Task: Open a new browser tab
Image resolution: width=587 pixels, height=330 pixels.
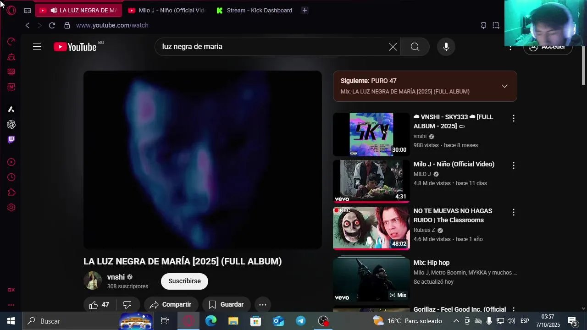Action: (305, 11)
